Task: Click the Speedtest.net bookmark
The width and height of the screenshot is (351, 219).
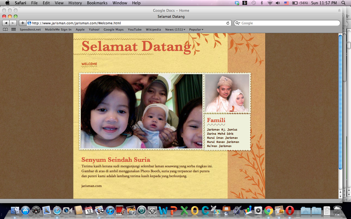Action: coord(30,30)
